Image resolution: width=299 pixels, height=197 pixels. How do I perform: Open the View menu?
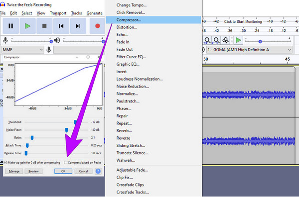point(41,13)
